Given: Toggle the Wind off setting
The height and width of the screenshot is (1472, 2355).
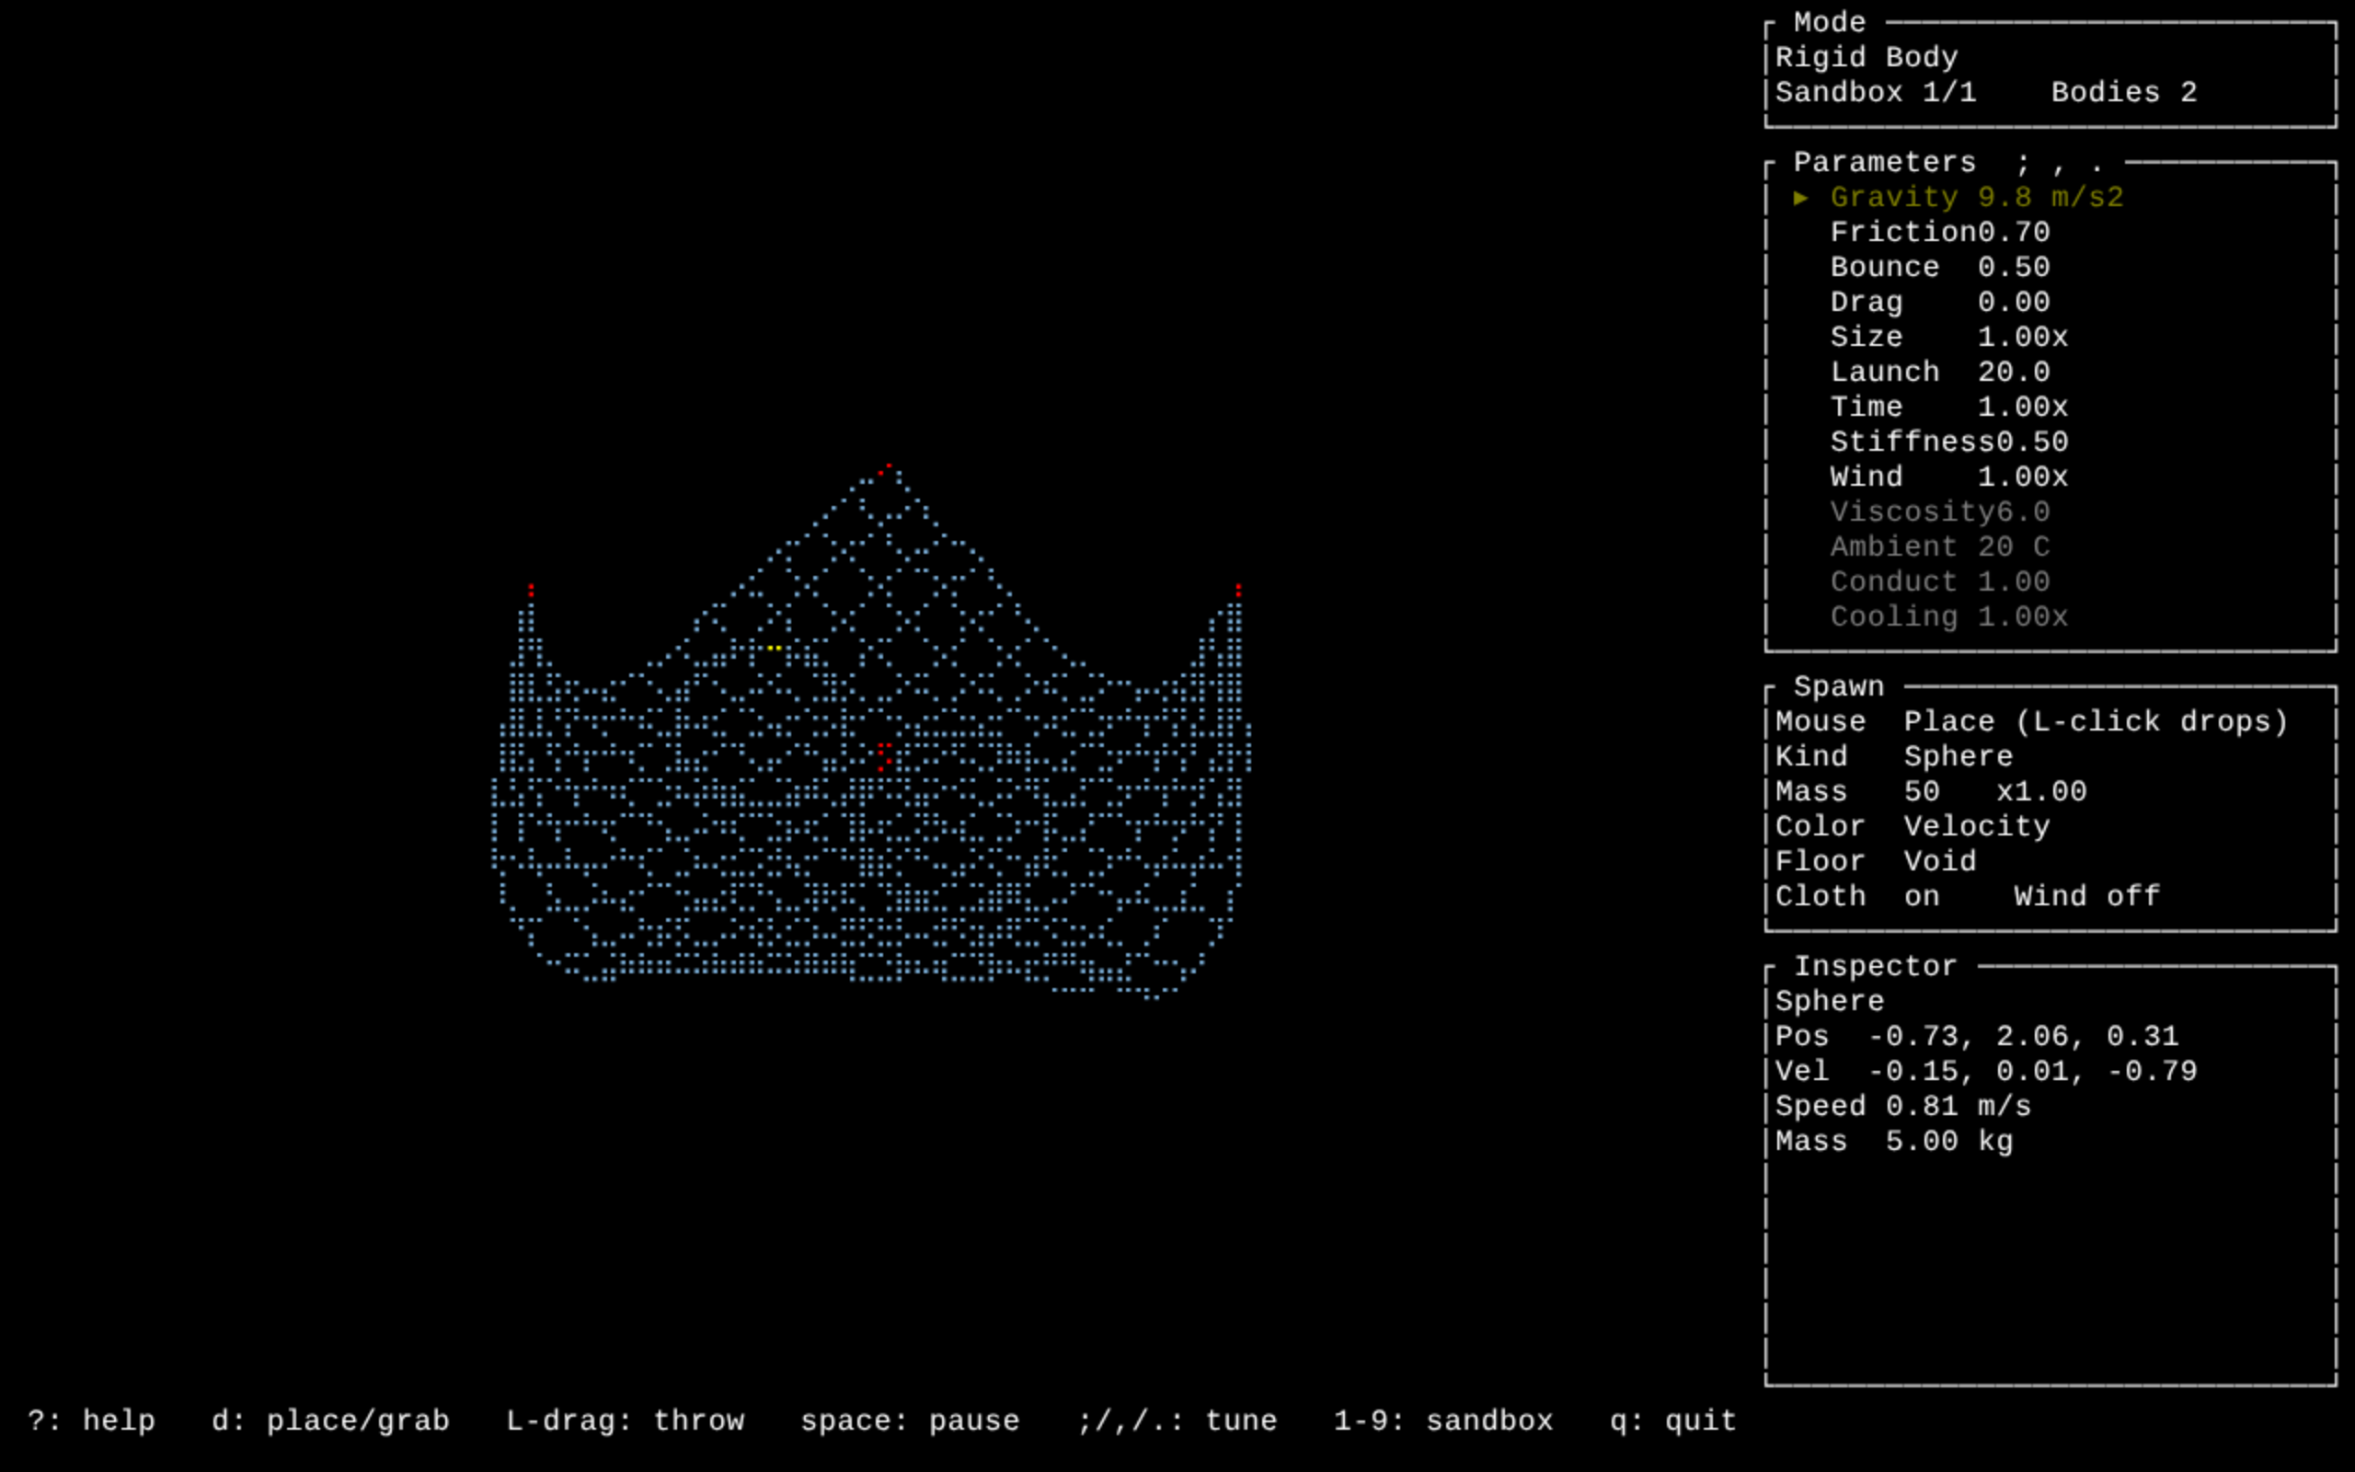Looking at the screenshot, I should click(2086, 898).
